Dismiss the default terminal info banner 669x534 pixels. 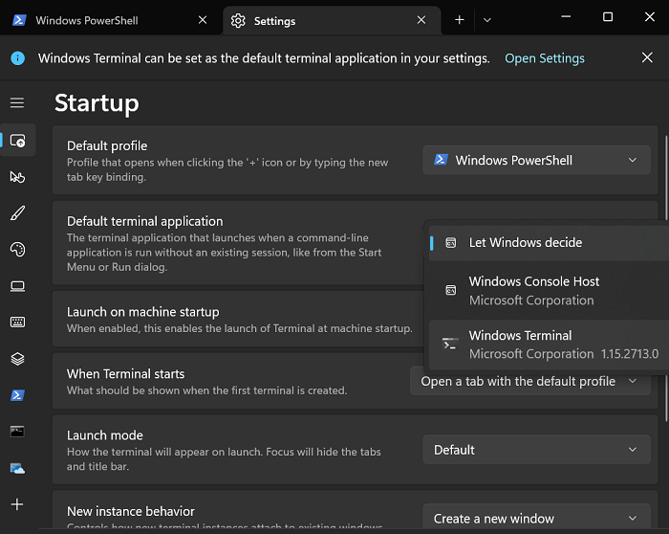point(647,58)
